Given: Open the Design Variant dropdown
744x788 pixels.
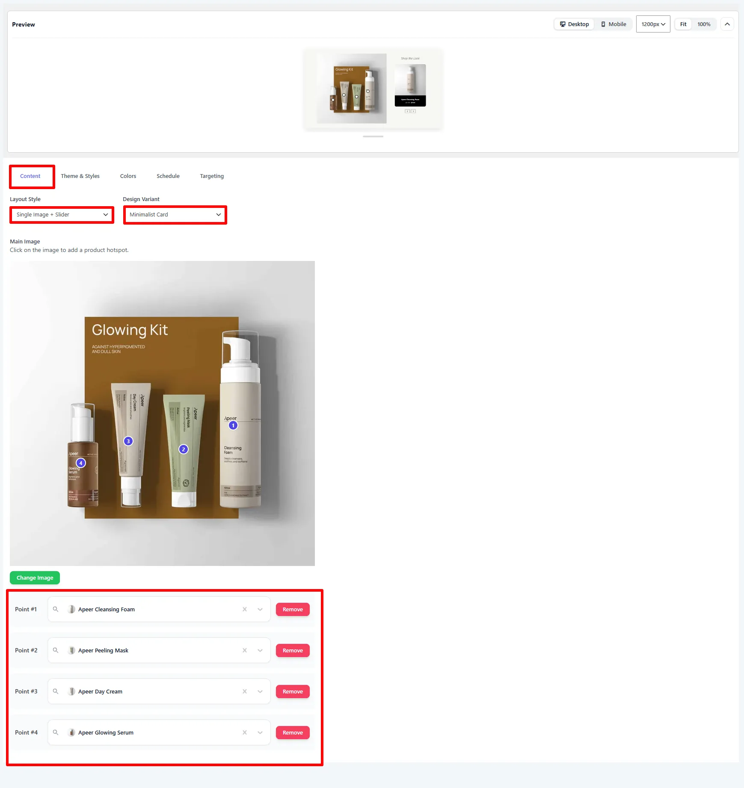Looking at the screenshot, I should (x=175, y=215).
